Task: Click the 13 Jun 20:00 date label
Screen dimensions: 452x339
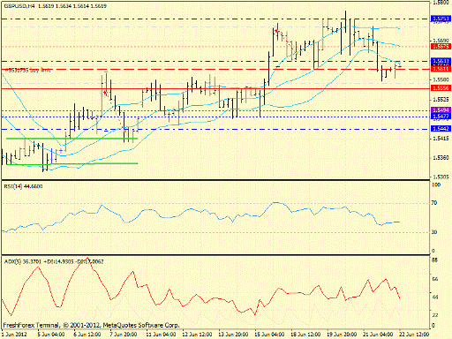Action: tap(233, 335)
